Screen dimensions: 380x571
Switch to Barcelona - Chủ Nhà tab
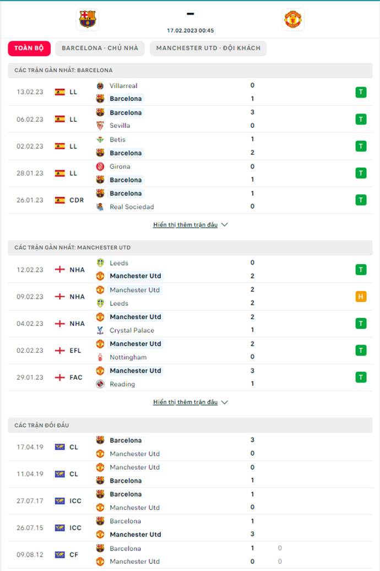pyautogui.click(x=100, y=48)
